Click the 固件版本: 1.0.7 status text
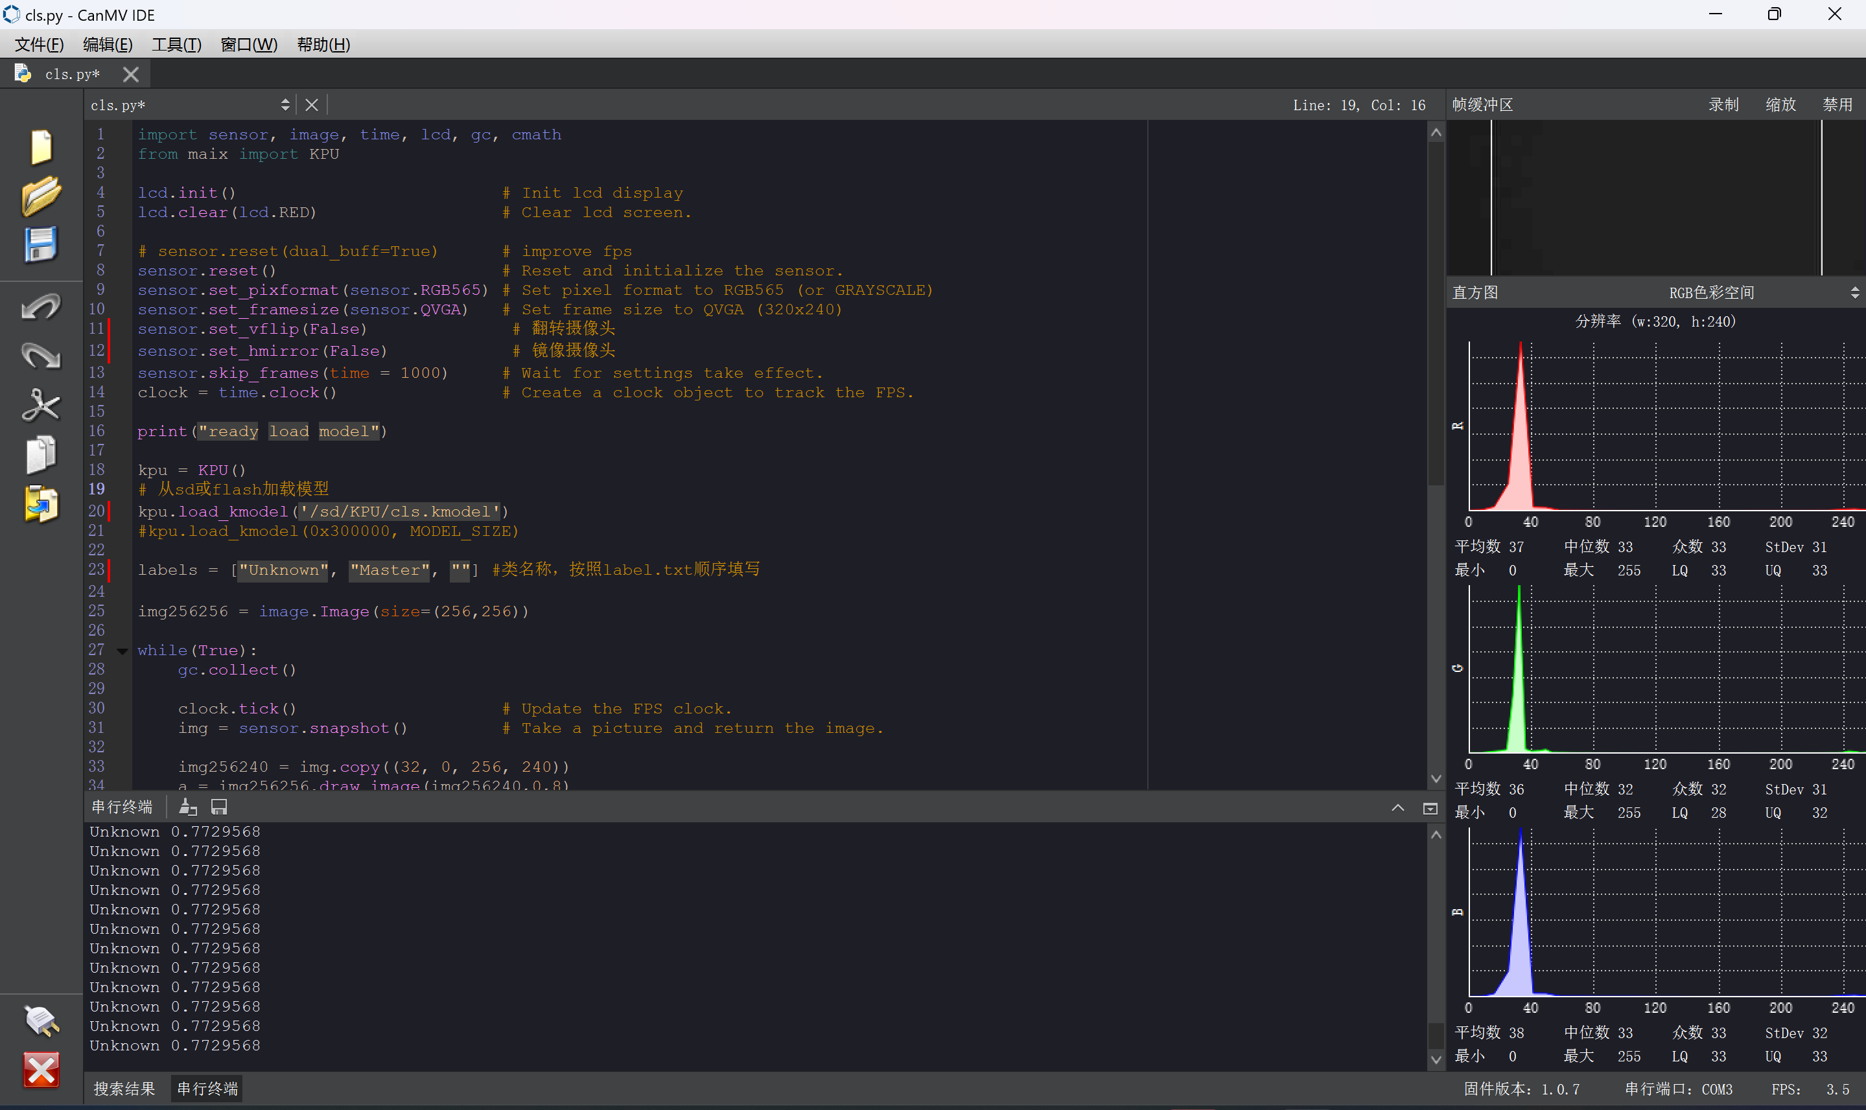Viewport: 1866px width, 1110px height. 1521,1089
